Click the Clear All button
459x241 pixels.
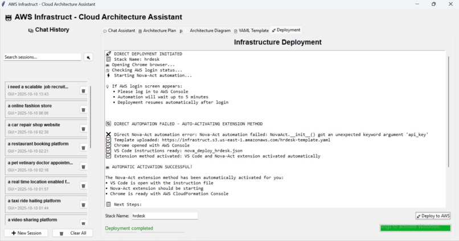point(73,233)
